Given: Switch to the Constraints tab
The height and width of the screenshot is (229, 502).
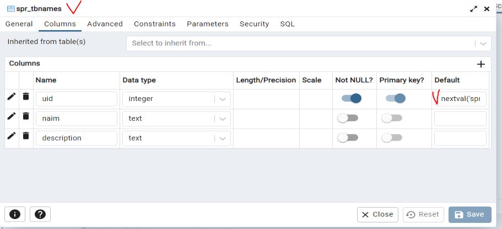Looking at the screenshot, I should [x=155, y=24].
